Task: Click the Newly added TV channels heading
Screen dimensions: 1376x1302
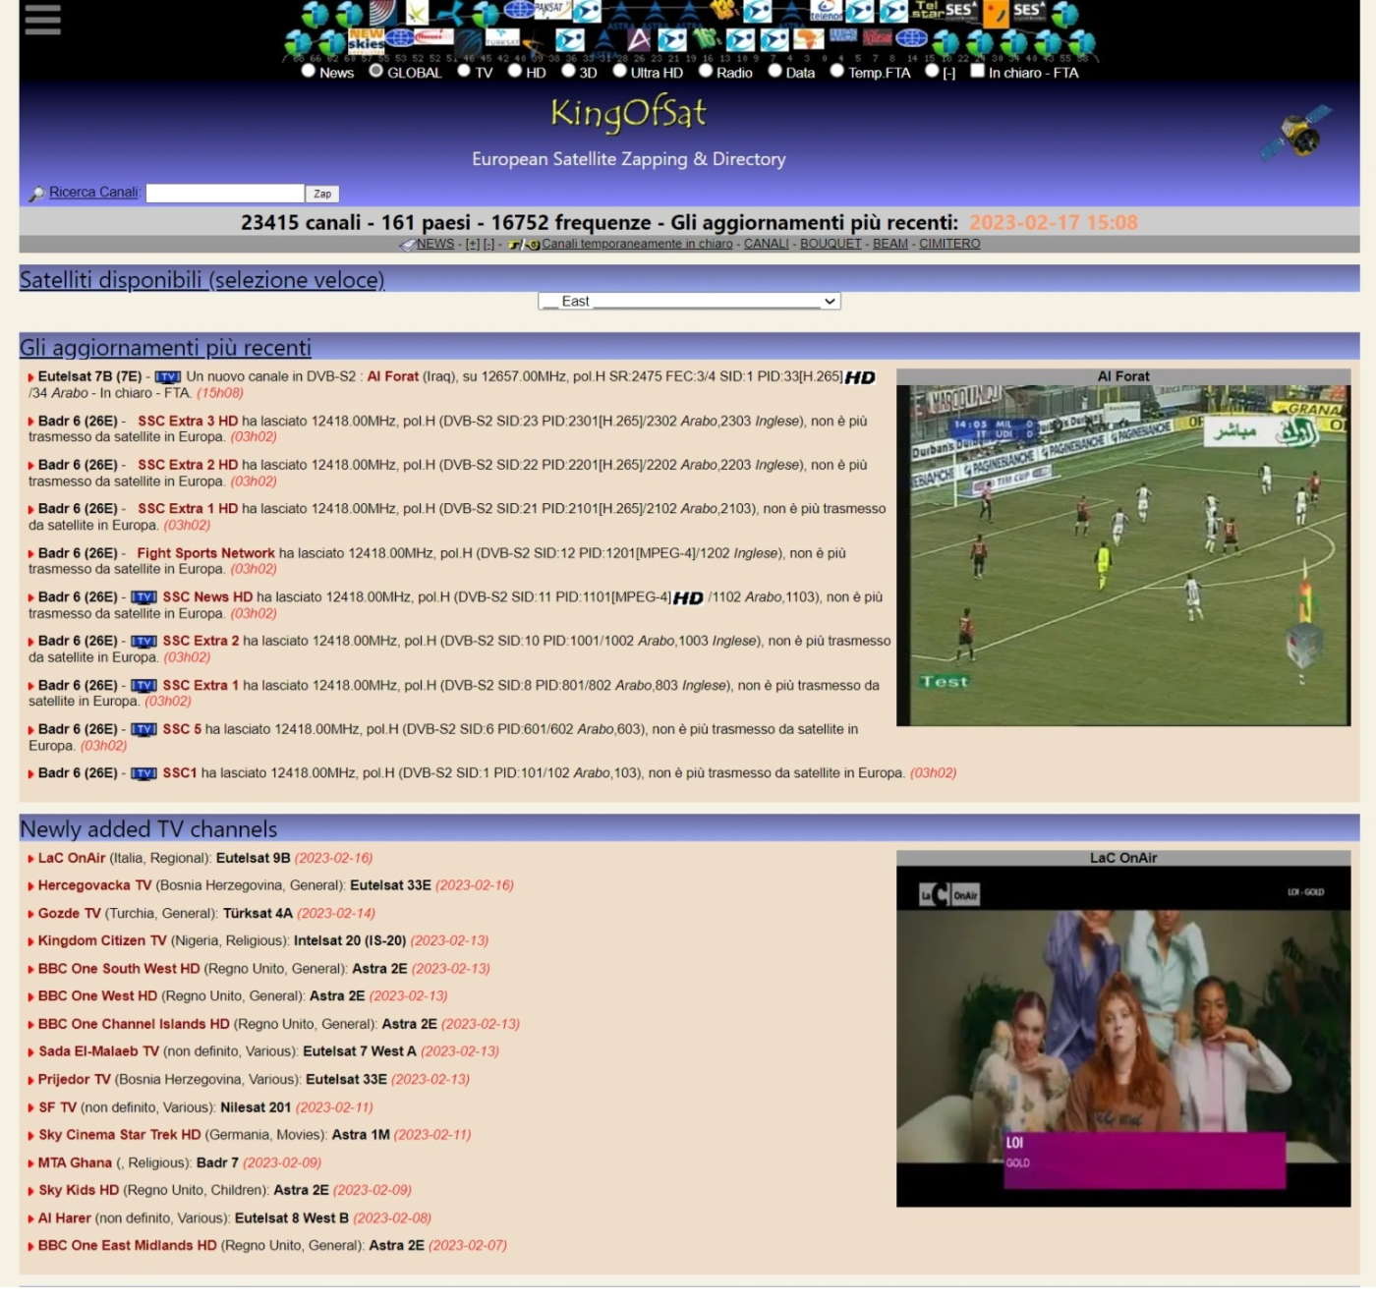Action: tap(148, 829)
